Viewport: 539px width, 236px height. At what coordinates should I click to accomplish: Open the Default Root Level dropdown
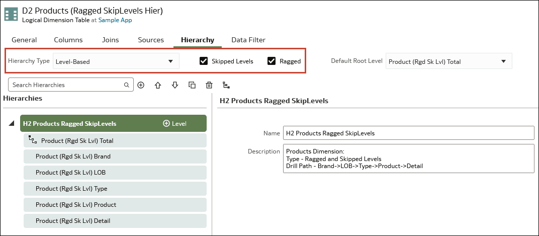coord(448,61)
